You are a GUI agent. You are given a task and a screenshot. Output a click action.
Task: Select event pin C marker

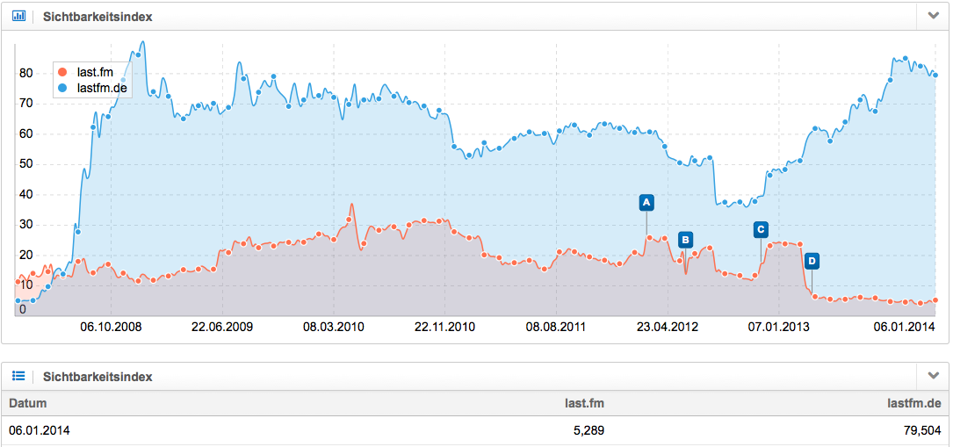(x=761, y=230)
